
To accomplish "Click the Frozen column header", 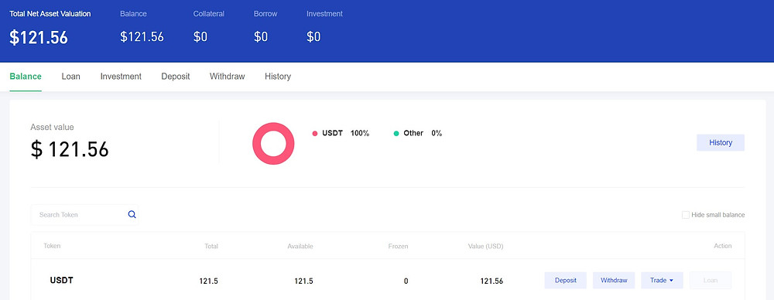I will tap(399, 246).
